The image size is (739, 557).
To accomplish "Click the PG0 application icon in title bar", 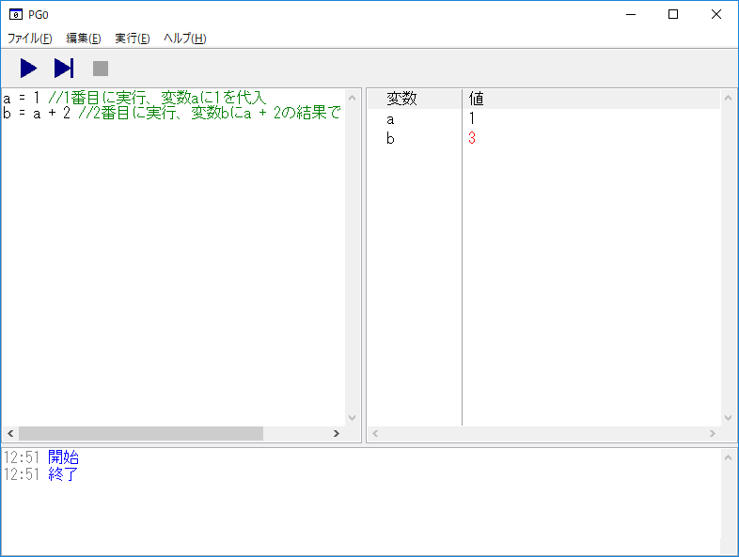I will coord(16,15).
